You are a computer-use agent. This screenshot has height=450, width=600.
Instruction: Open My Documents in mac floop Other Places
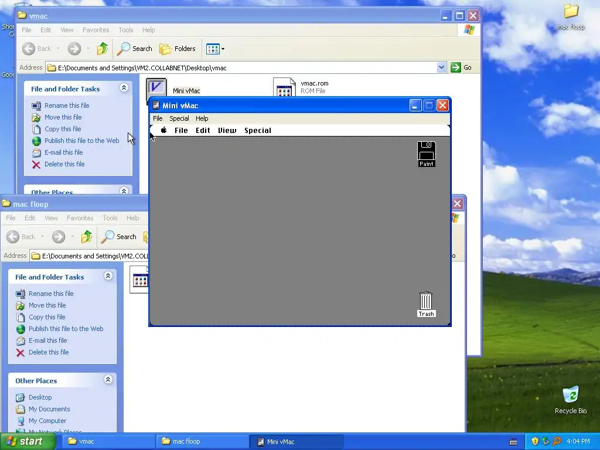[x=49, y=409]
